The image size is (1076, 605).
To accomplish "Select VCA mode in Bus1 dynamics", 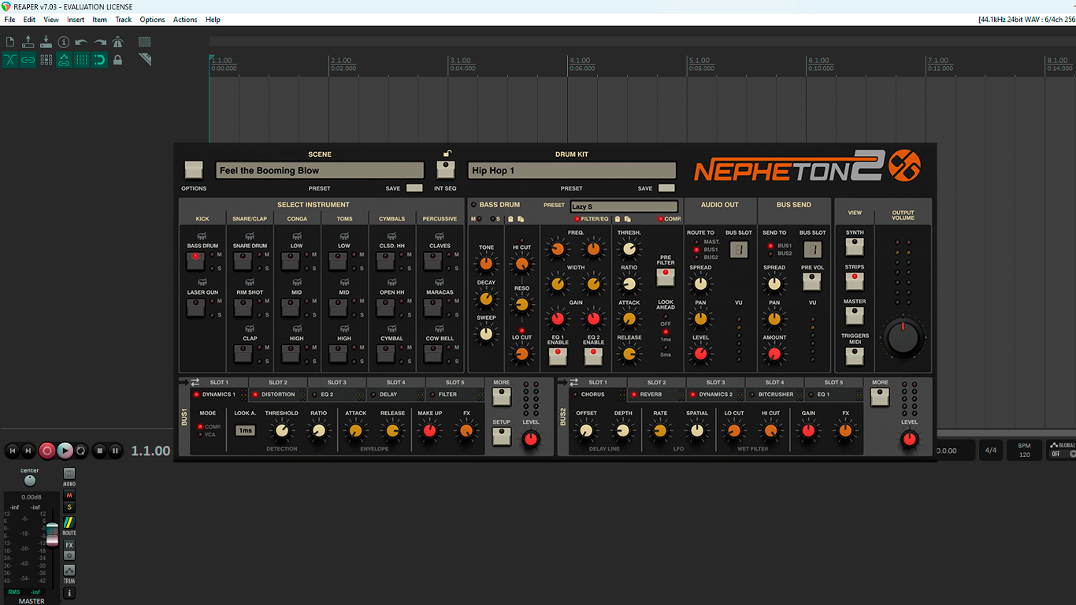I will [200, 434].
